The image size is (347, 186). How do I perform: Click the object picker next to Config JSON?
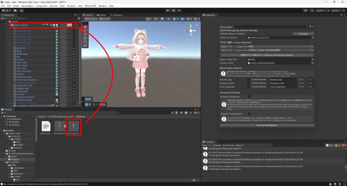tap(313, 63)
